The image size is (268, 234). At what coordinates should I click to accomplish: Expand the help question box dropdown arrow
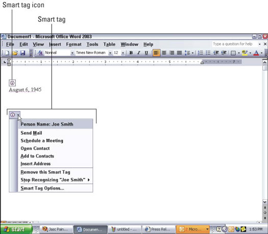(x=260, y=44)
